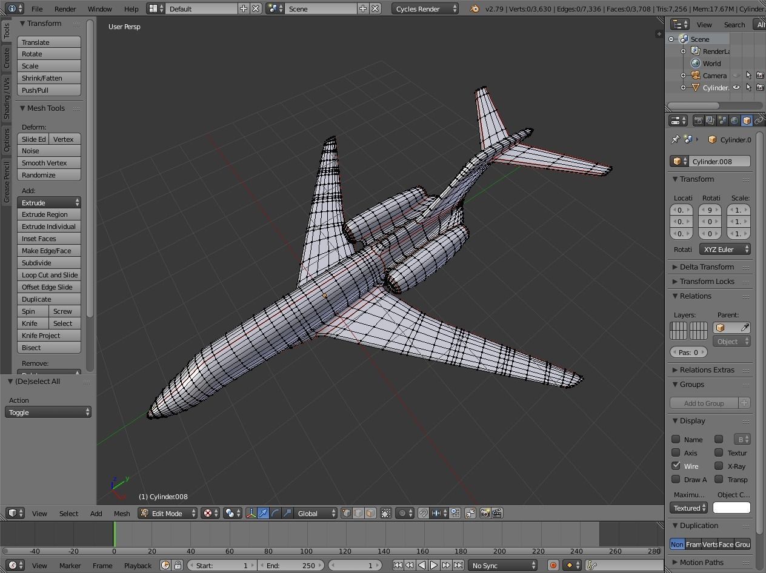Expand the Transform Locks panel

(x=707, y=281)
